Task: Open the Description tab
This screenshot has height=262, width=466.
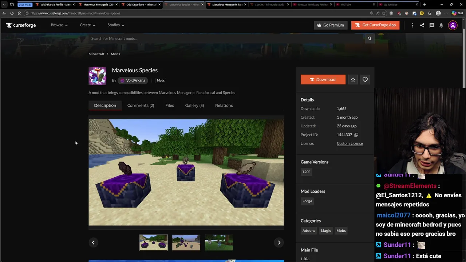Action: point(105,106)
